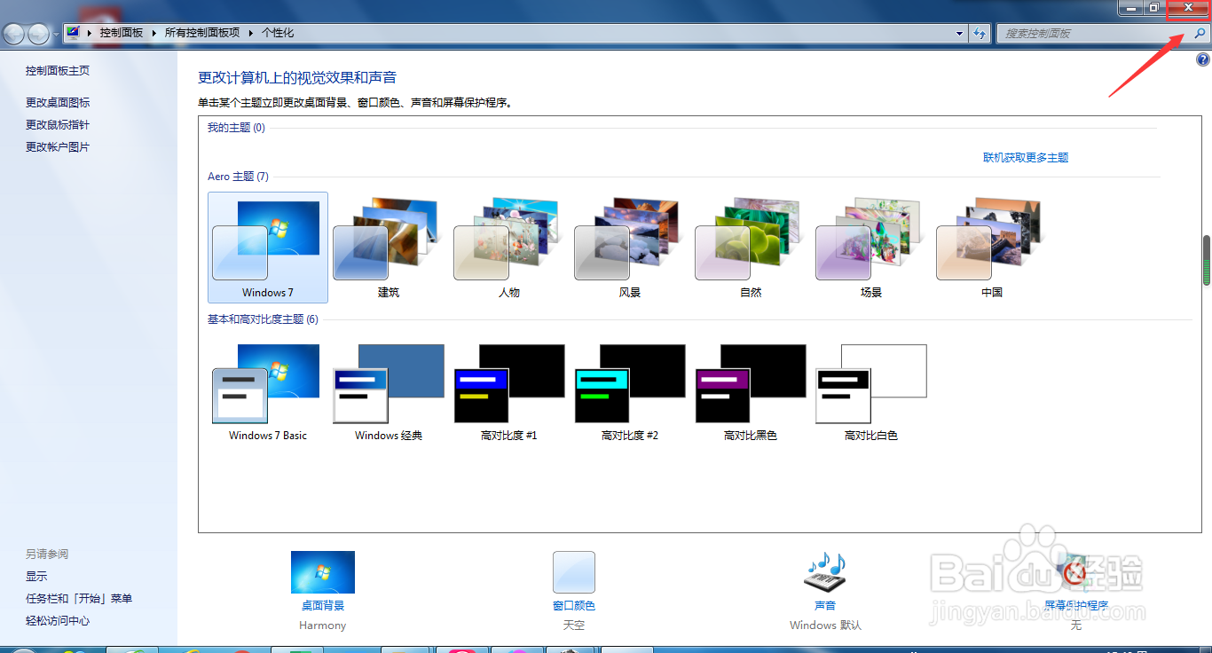Image resolution: width=1212 pixels, height=653 pixels.
Task: Click the 基本和高对比度主题 (6) heading
Action: click(x=263, y=319)
